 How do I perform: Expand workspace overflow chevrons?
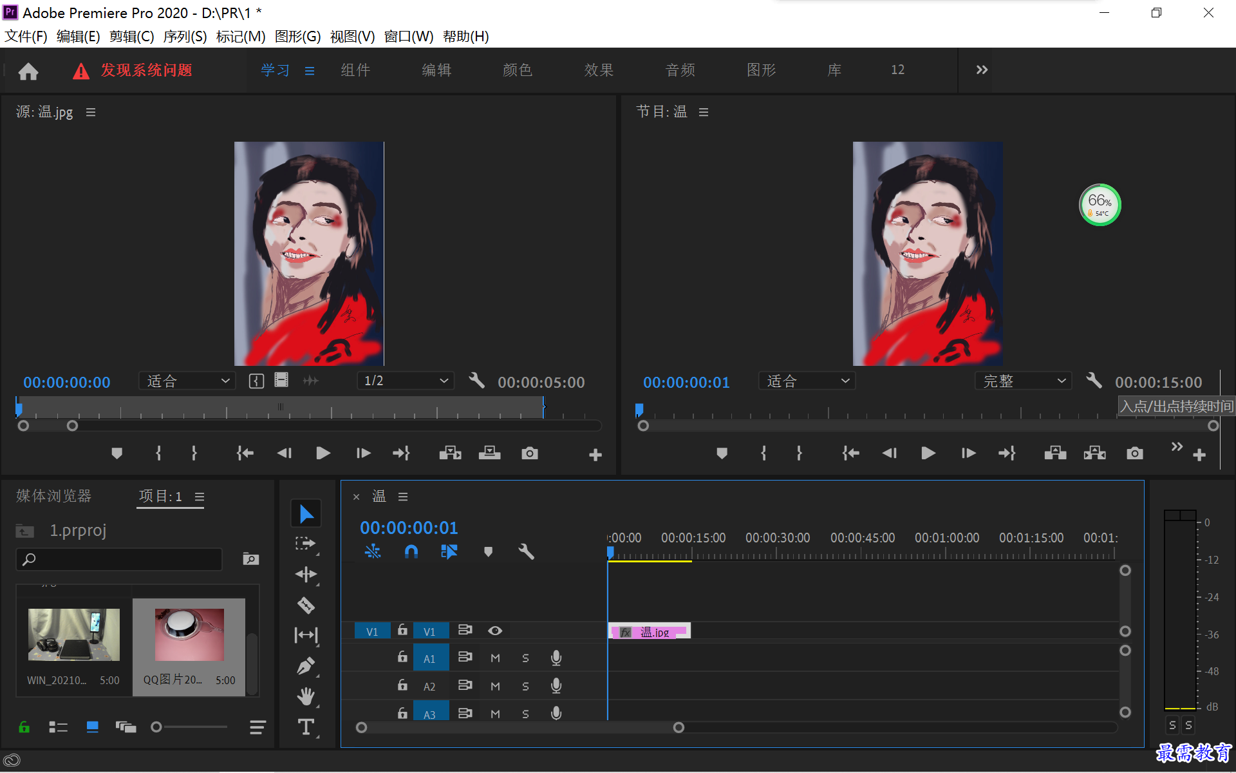[x=981, y=70]
